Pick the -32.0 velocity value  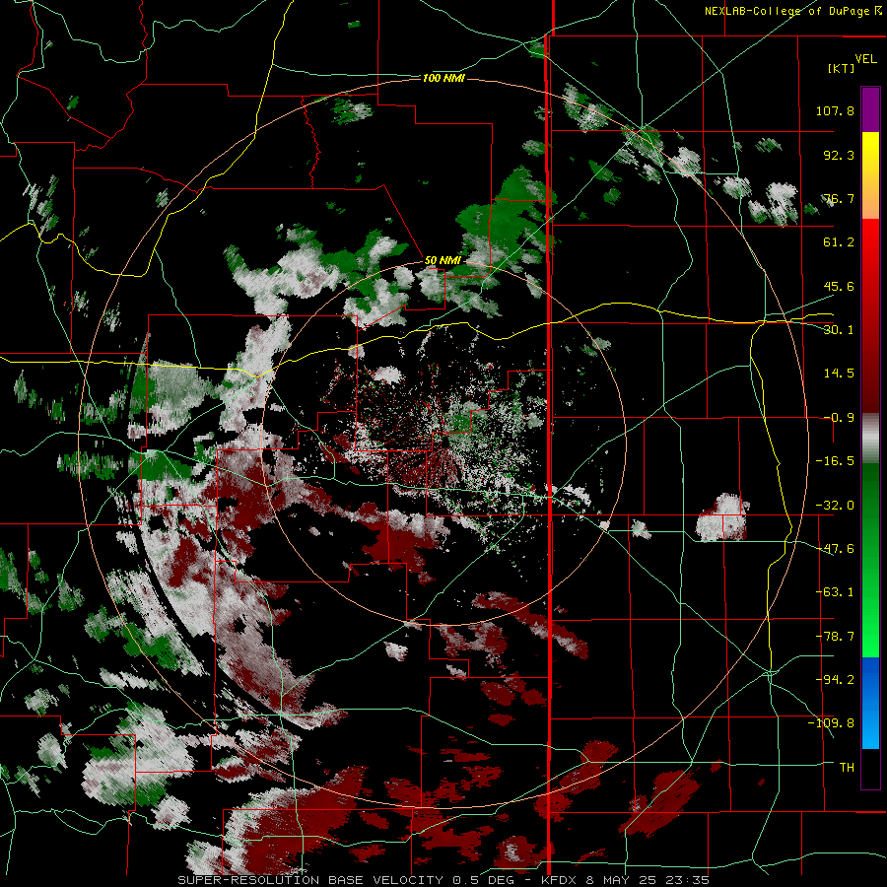835,506
